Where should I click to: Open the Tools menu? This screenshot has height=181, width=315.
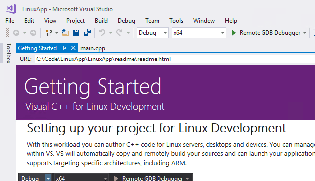click(176, 21)
